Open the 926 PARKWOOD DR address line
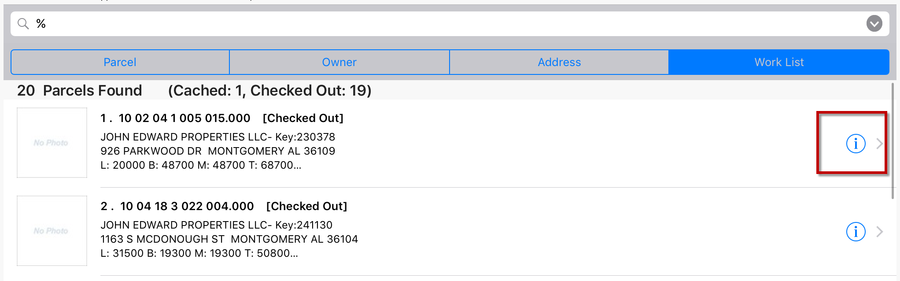The height and width of the screenshot is (281, 900). click(218, 151)
